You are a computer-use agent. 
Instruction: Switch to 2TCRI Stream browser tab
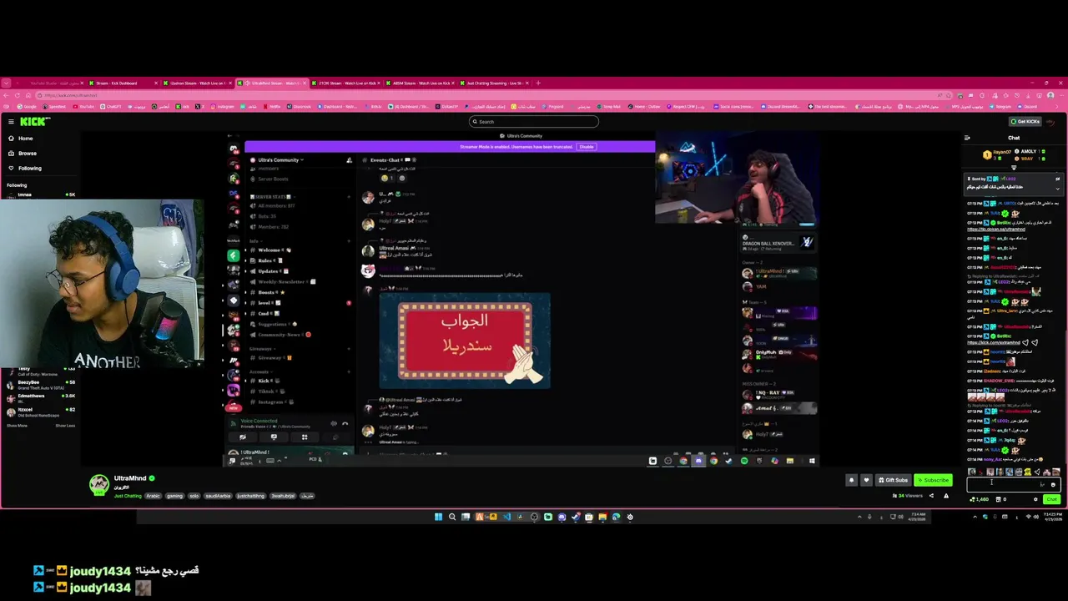click(x=346, y=83)
